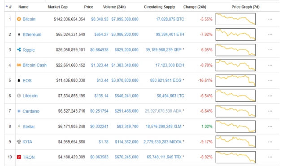The height and width of the screenshot is (166, 287).
Task: Open the more options ellipsis for Bitcoin Cash
Action: click(270, 65)
